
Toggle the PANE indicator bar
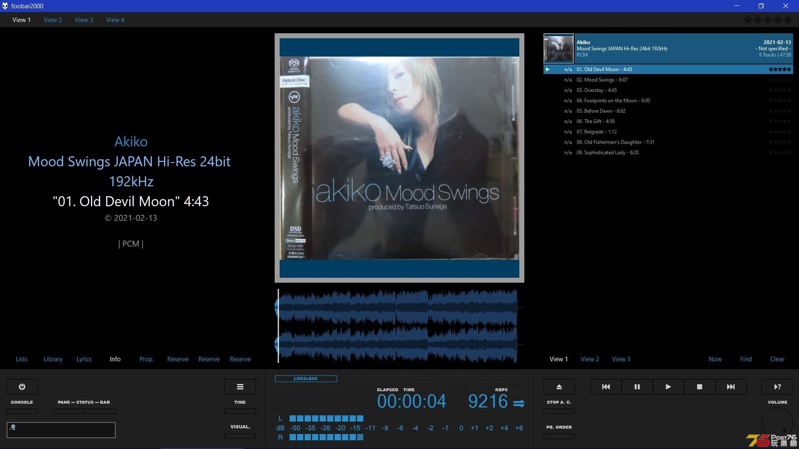point(69,411)
